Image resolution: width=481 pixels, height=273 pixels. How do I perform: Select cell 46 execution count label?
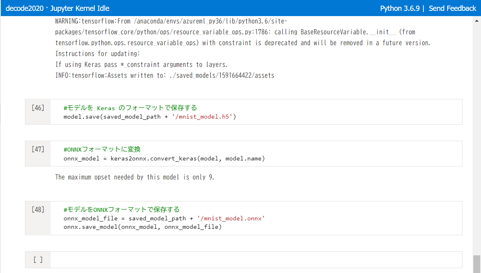point(38,108)
